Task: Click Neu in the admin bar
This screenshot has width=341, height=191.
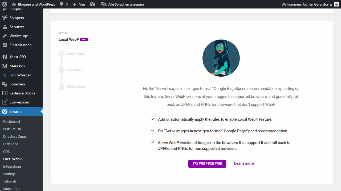Action: click(82, 4)
